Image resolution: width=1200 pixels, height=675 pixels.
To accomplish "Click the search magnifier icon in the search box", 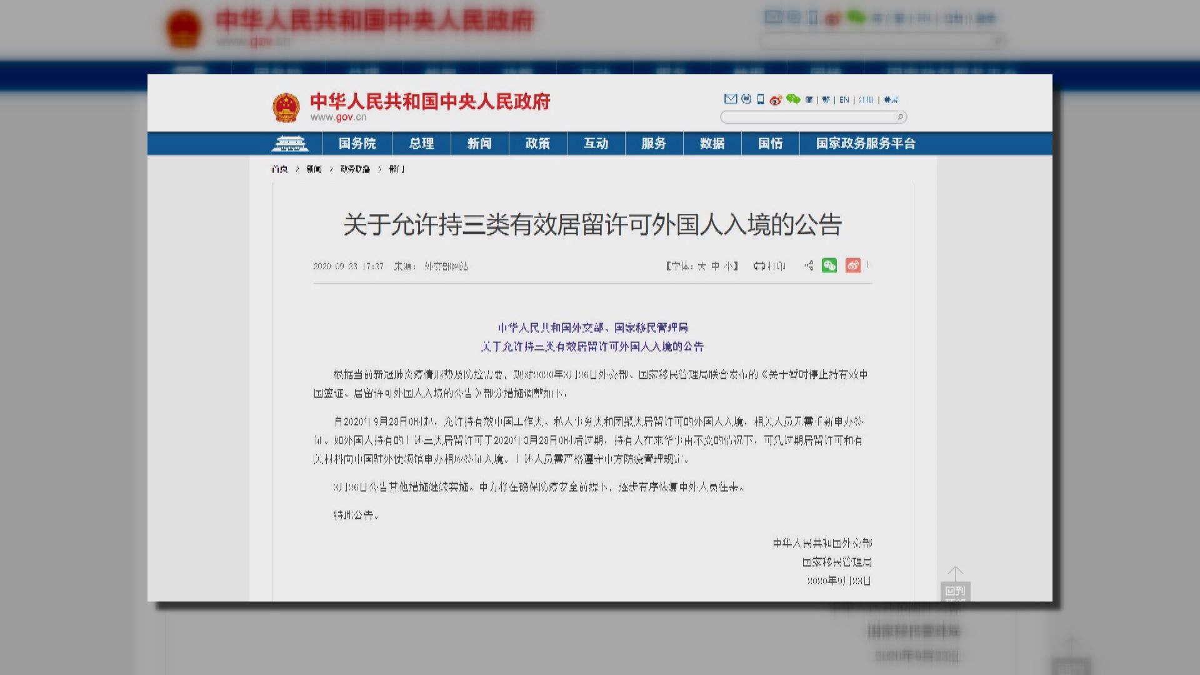I will [x=900, y=117].
